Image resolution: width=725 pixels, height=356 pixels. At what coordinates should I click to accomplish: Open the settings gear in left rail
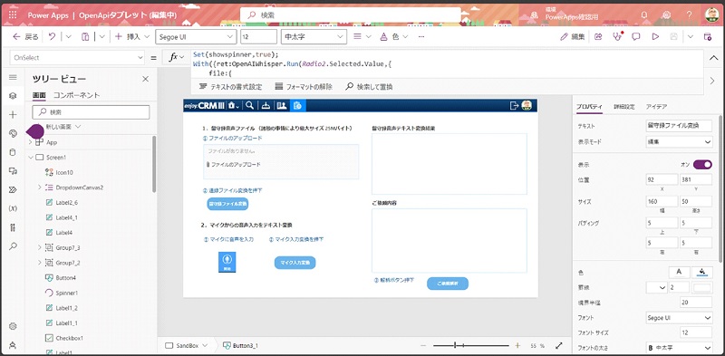click(x=13, y=326)
